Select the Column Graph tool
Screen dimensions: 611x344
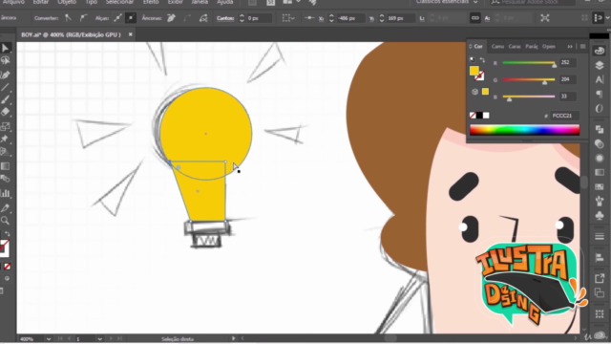coord(5,193)
